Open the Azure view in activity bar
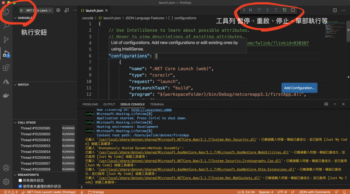This screenshot has height=194, width=350. tap(6, 81)
